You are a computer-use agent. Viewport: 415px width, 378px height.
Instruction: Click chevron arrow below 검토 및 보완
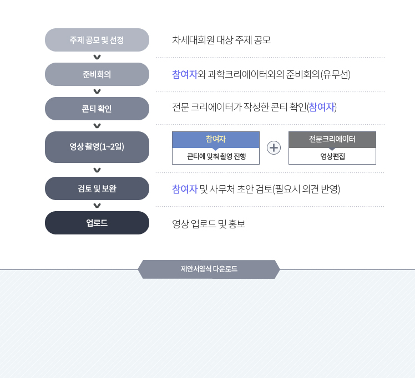click(97, 206)
